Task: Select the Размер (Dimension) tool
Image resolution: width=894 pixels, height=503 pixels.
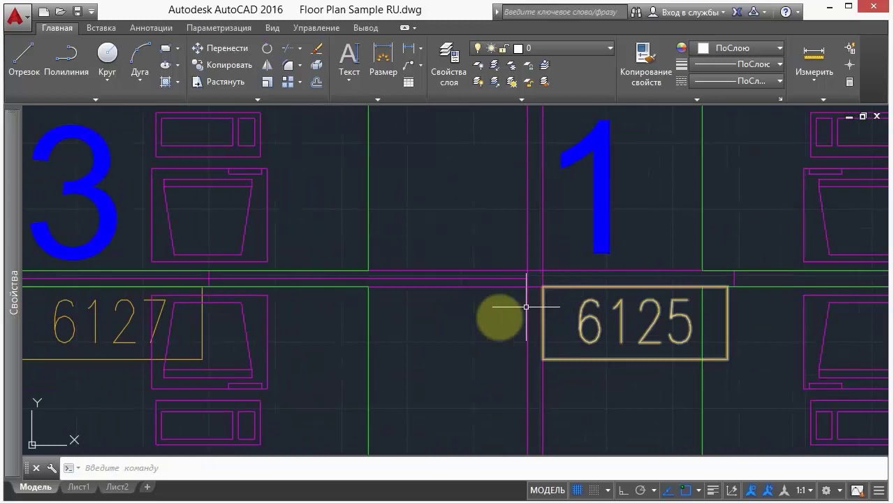Action: [383, 59]
